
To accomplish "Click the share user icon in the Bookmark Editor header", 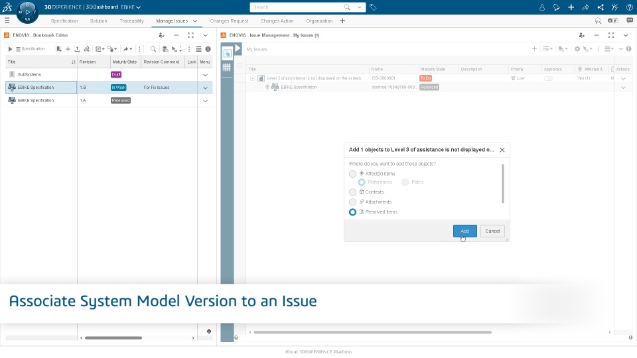I will pos(161,35).
